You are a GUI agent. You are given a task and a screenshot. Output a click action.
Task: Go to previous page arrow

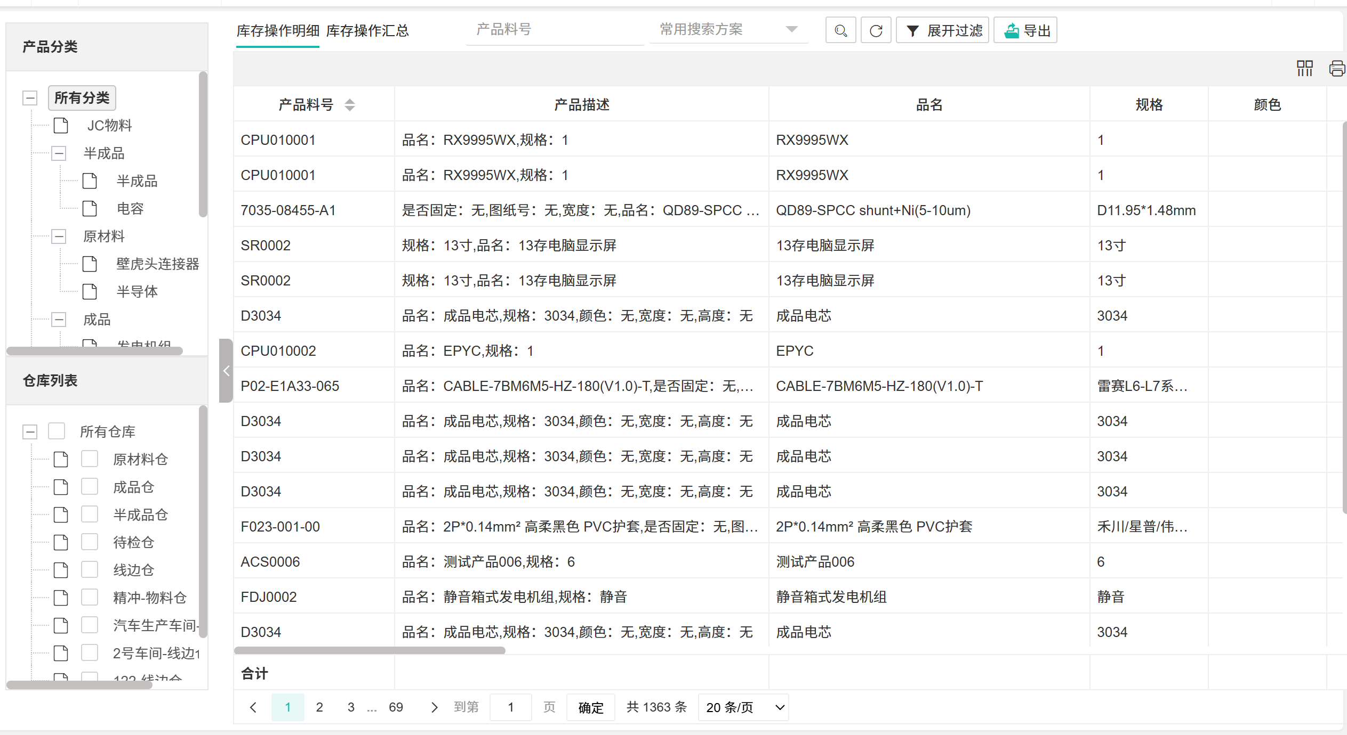[253, 707]
